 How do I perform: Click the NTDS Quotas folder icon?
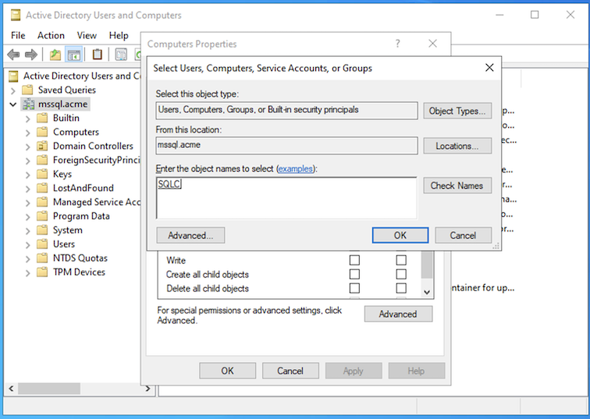[x=42, y=258]
